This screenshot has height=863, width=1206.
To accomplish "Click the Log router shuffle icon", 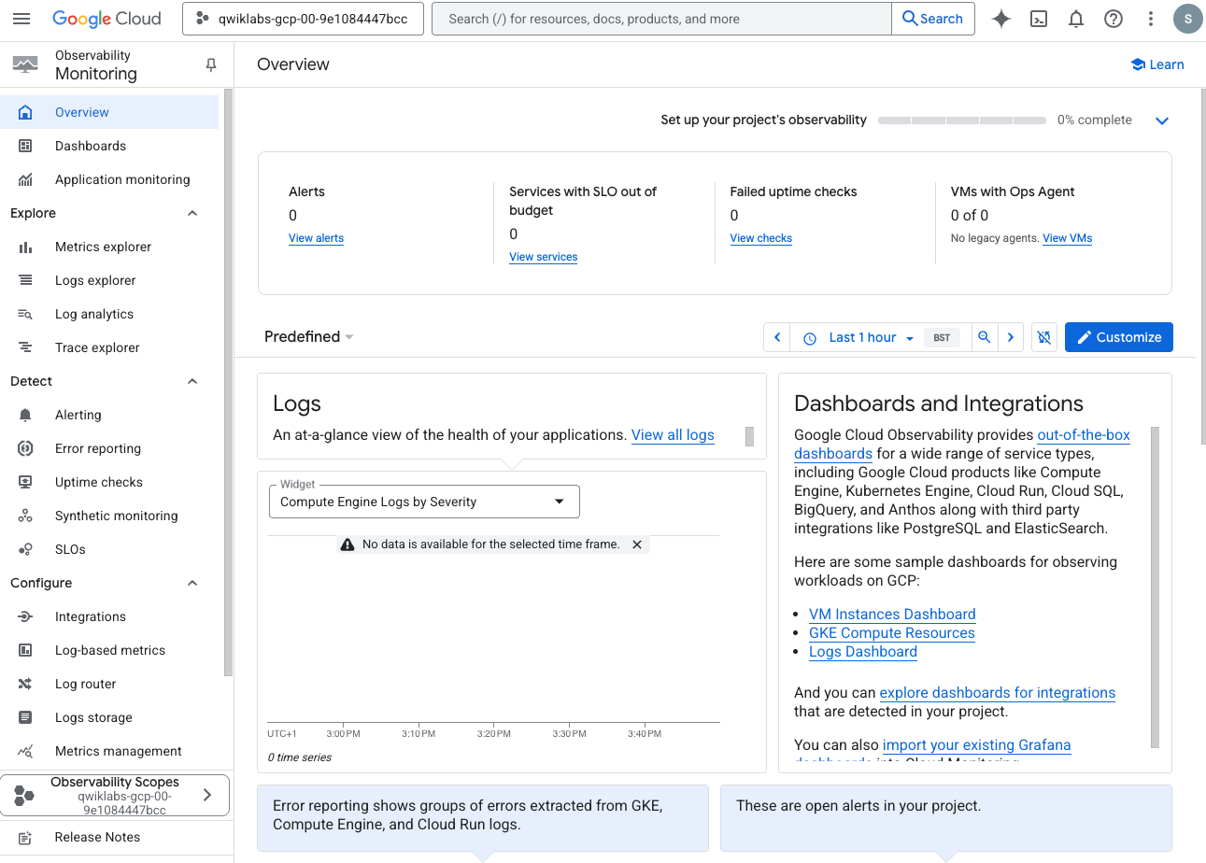I will pyautogui.click(x=25, y=684).
